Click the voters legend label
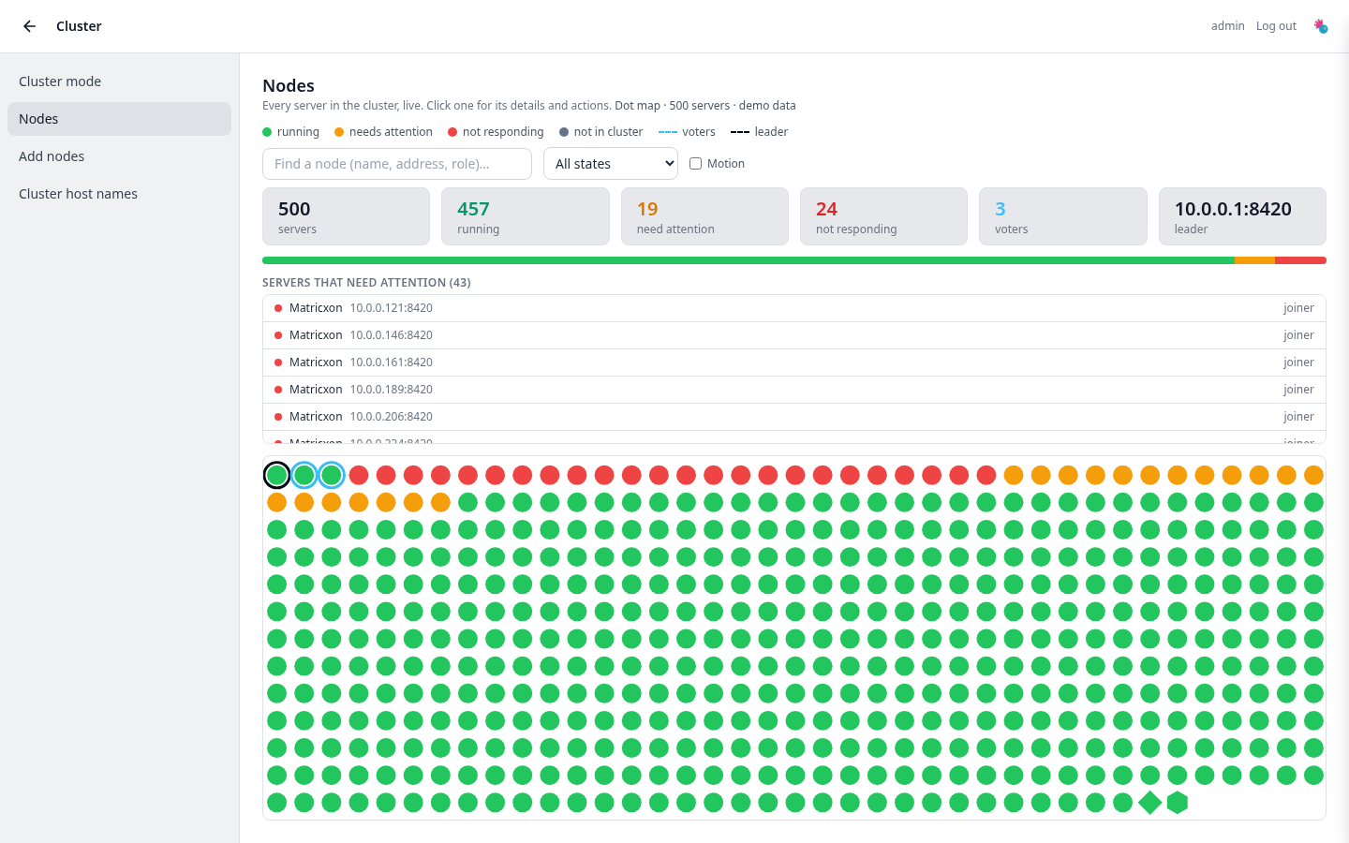This screenshot has width=1349, height=843. click(x=699, y=132)
